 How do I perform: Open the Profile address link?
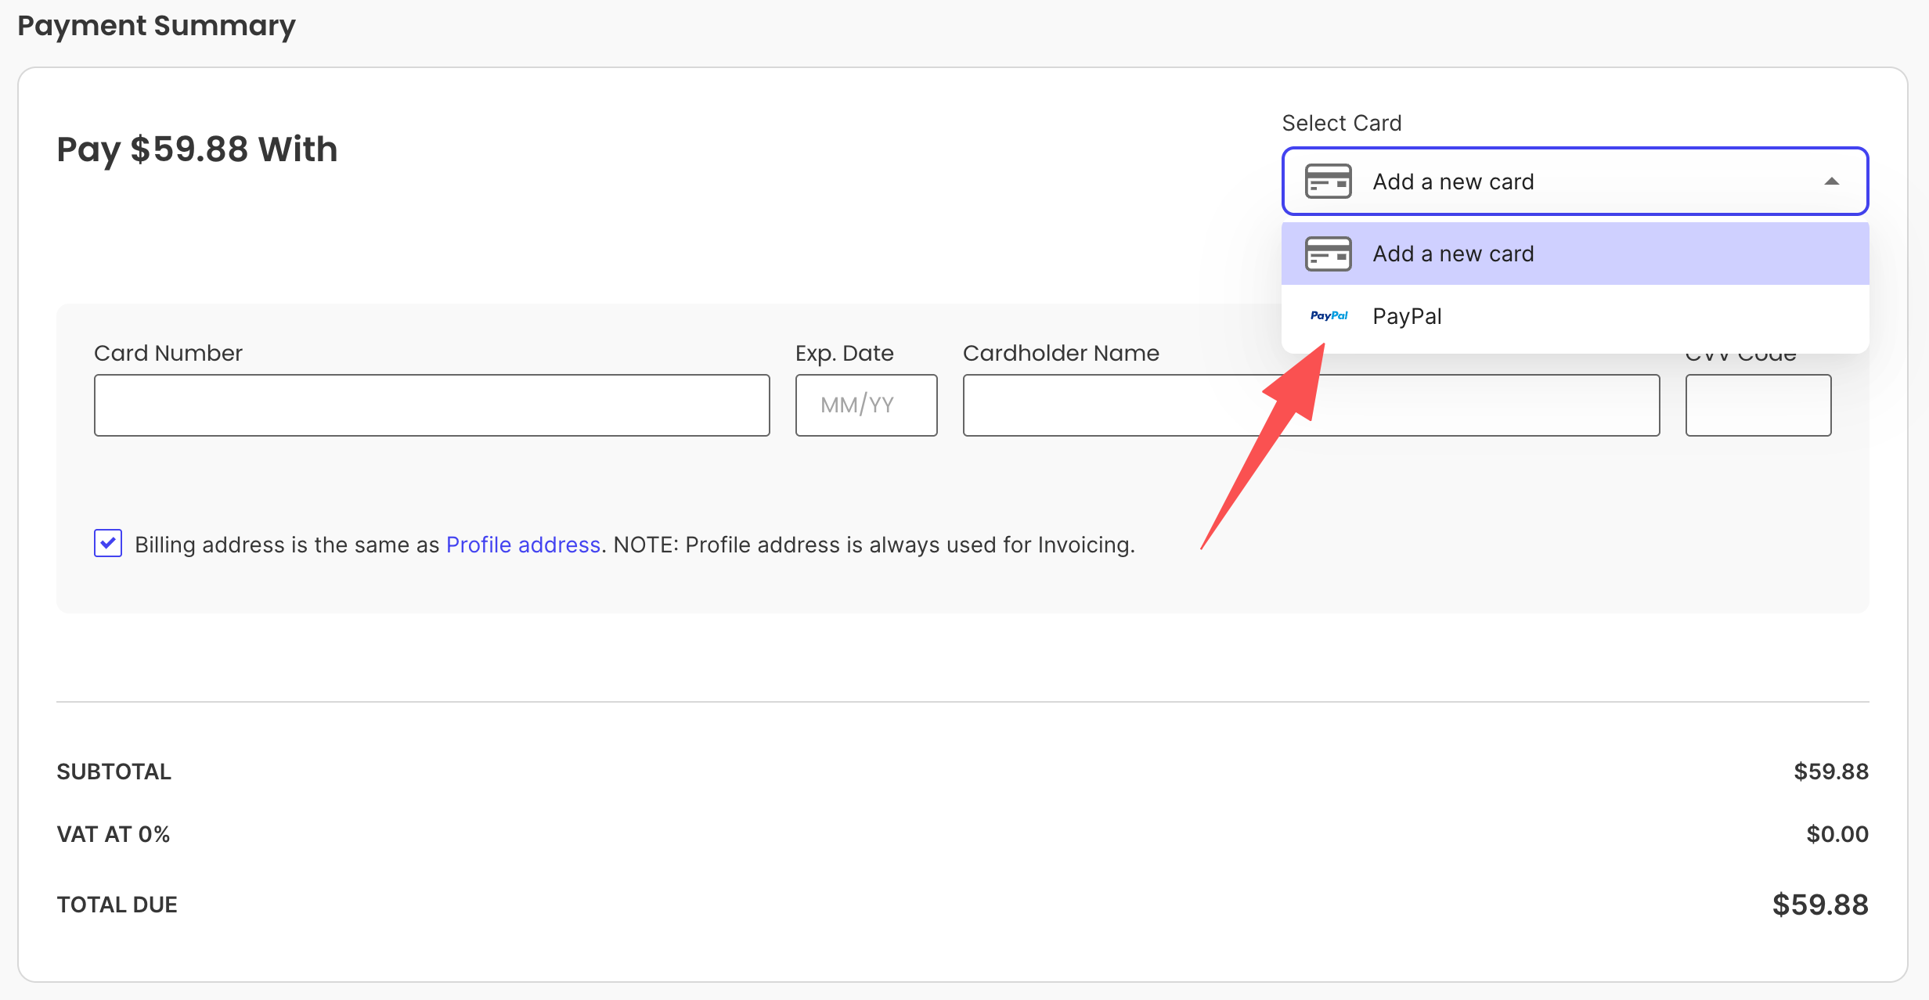click(x=523, y=545)
